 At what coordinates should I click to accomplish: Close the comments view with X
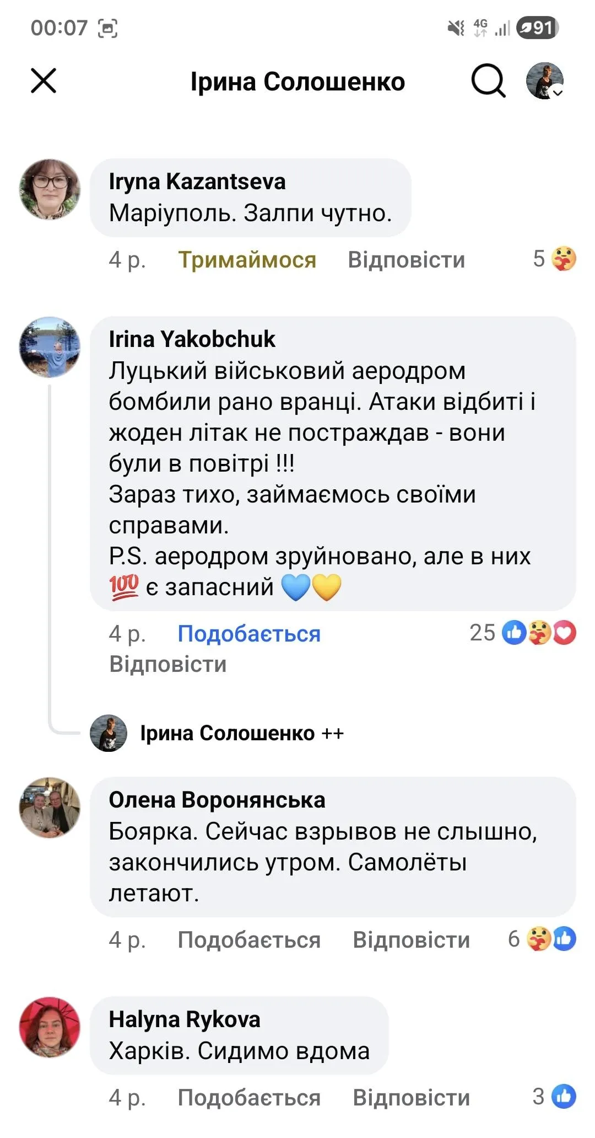point(44,81)
